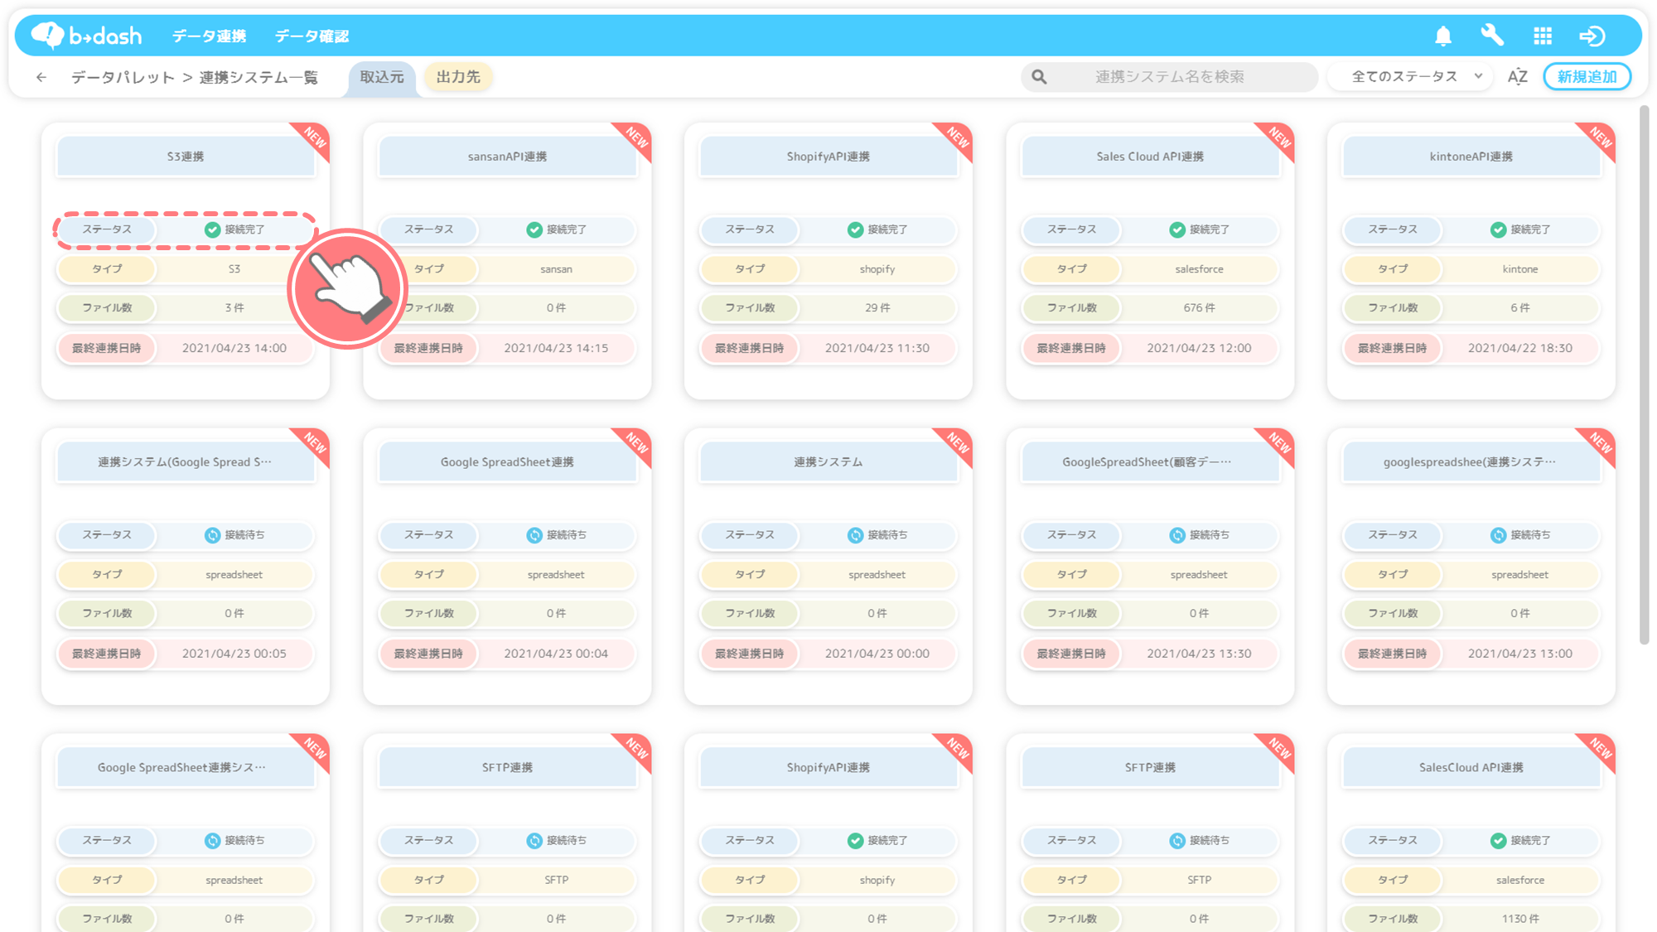Open the sansanAPI連携 card title

[x=507, y=157]
